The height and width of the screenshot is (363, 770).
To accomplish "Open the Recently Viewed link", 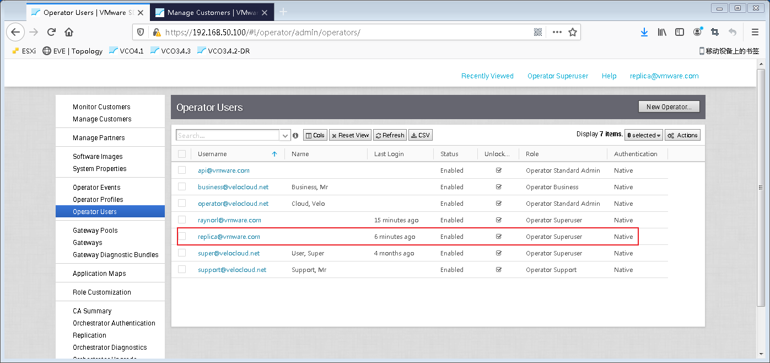I will tap(488, 76).
